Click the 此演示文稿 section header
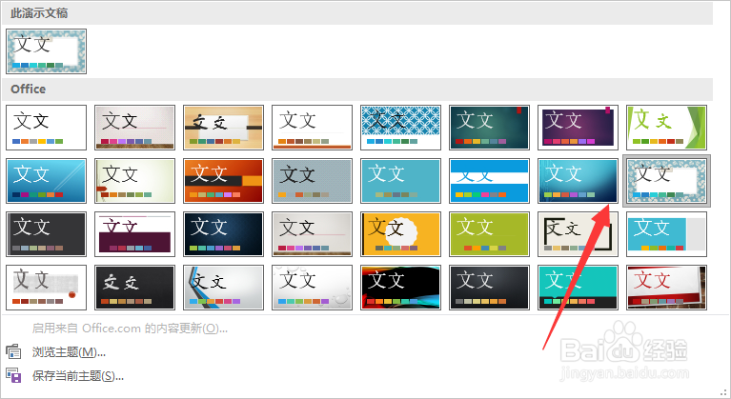731x399 pixels. point(357,13)
